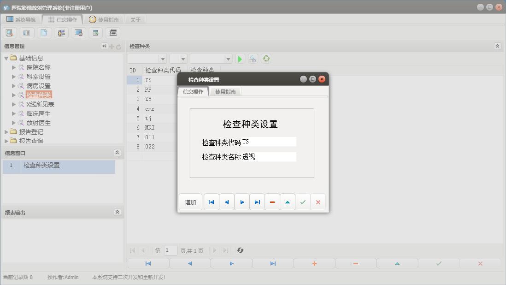Cancel with the red X in dialog toolbar
Image resolution: width=506 pixels, height=285 pixels.
coord(318,202)
